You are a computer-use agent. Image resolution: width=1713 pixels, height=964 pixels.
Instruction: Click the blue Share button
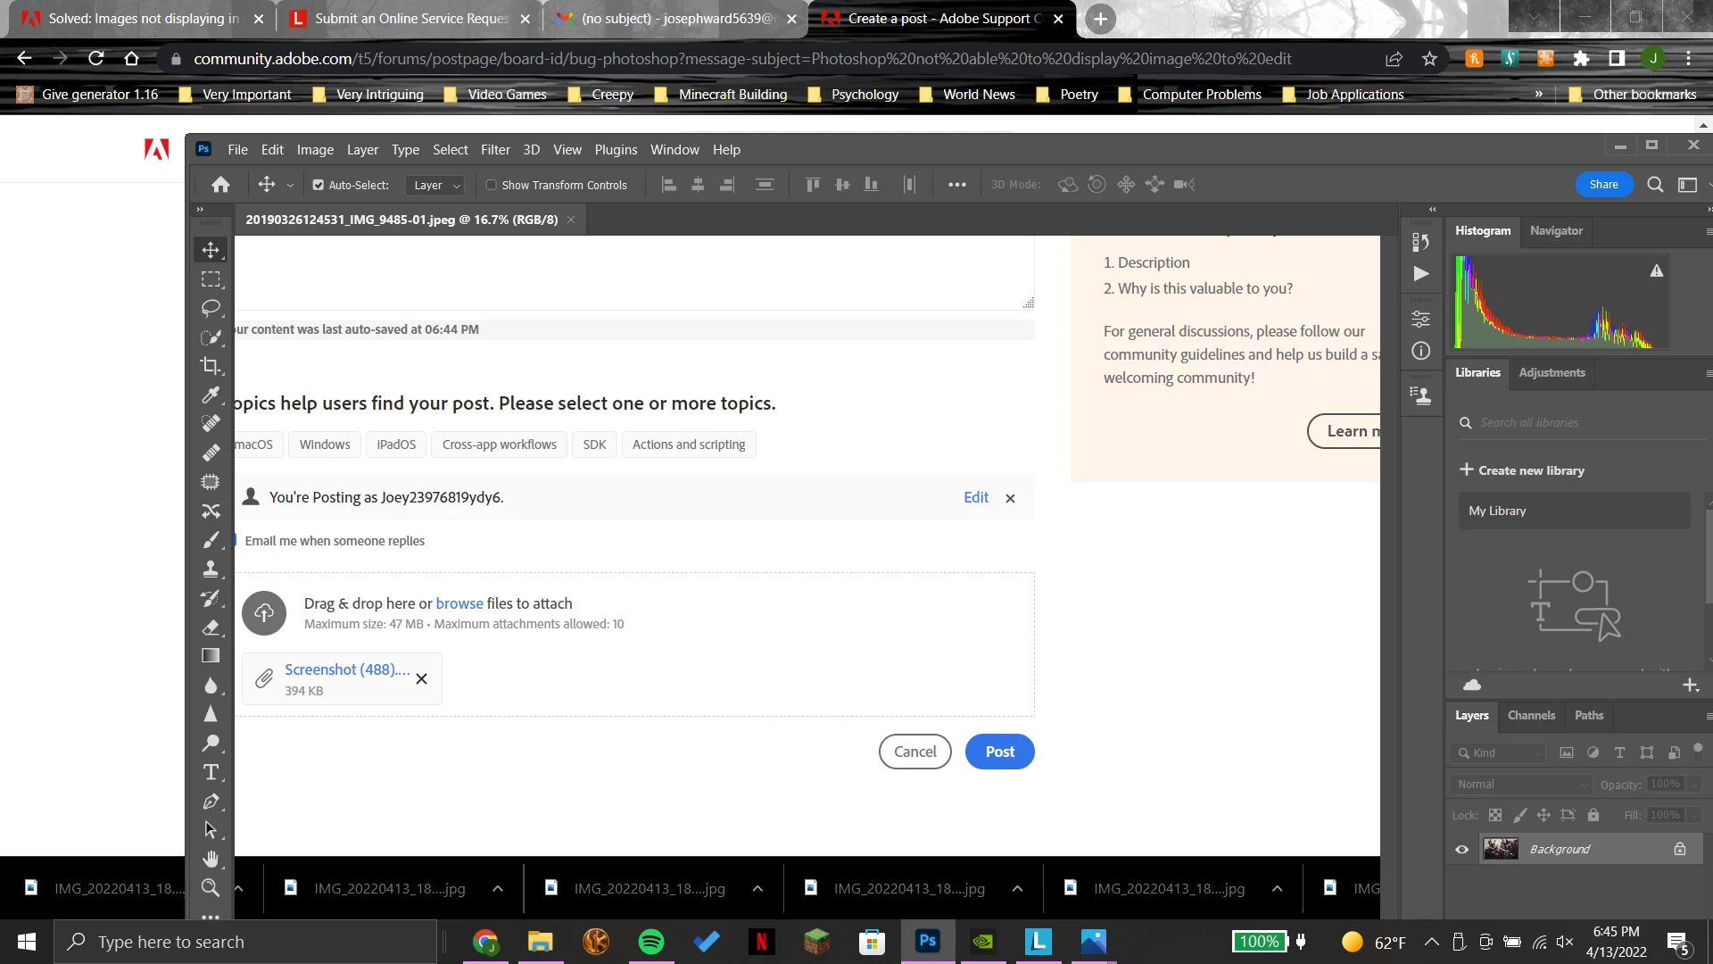tap(1603, 185)
